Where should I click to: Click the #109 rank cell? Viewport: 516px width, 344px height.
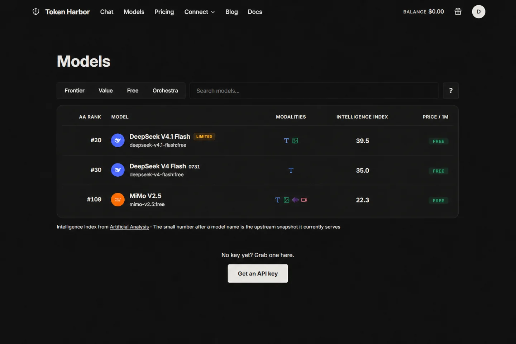(x=94, y=199)
